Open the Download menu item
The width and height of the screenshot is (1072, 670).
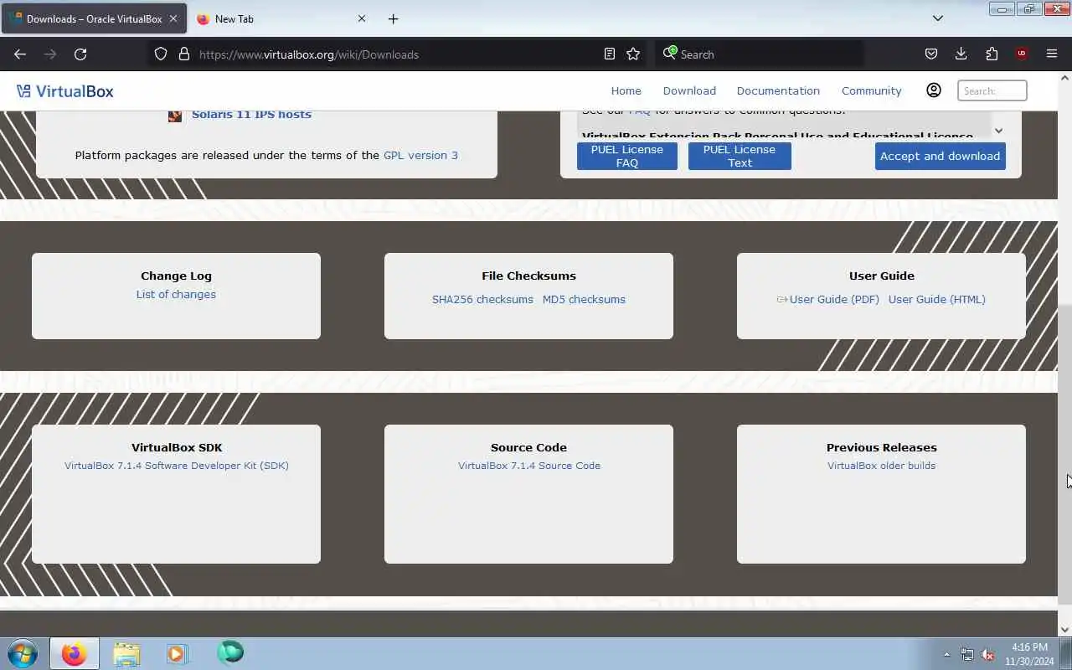point(689,90)
